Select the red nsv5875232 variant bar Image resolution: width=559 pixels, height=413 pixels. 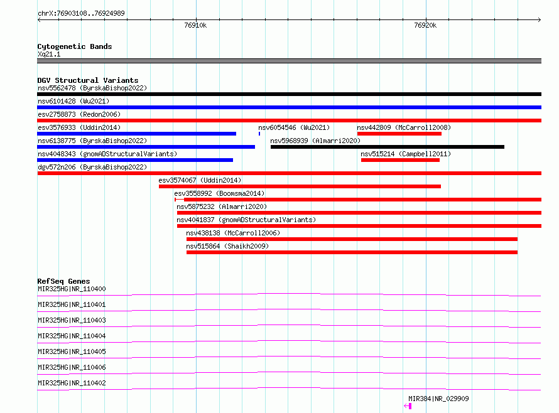pos(359,213)
